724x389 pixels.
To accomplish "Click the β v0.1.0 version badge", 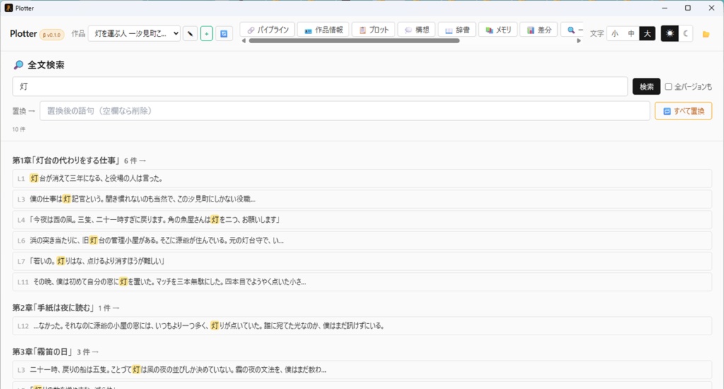I will [x=52, y=35].
